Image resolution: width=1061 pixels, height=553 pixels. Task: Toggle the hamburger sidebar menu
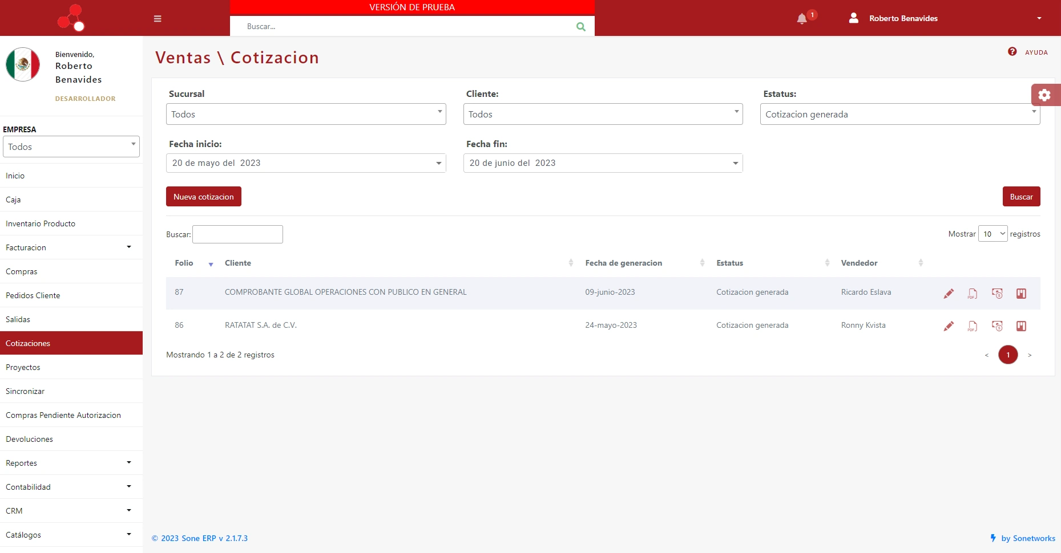coord(158,18)
